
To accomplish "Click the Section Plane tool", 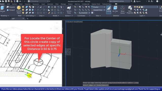I will click(x=69, y=10).
